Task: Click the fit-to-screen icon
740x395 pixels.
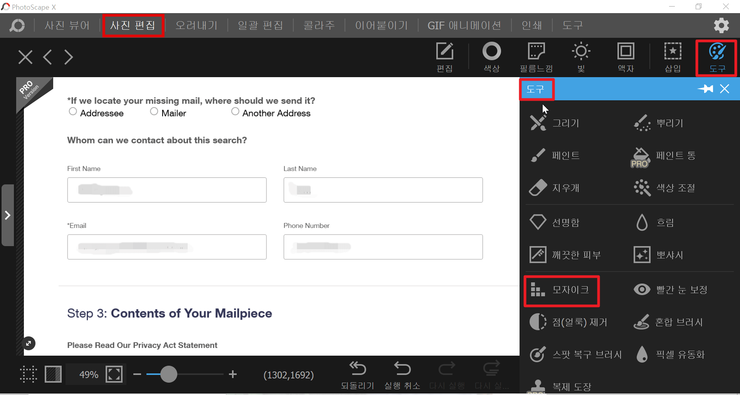Action: click(x=114, y=374)
